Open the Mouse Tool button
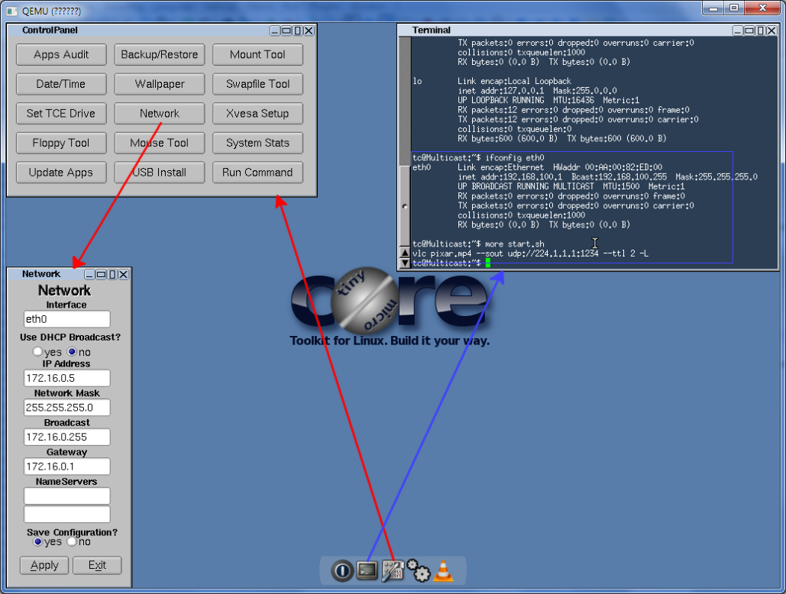The height and width of the screenshot is (594, 786). pyautogui.click(x=160, y=144)
